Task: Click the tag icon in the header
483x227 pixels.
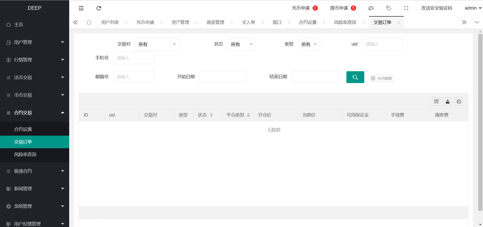Action: point(388,8)
